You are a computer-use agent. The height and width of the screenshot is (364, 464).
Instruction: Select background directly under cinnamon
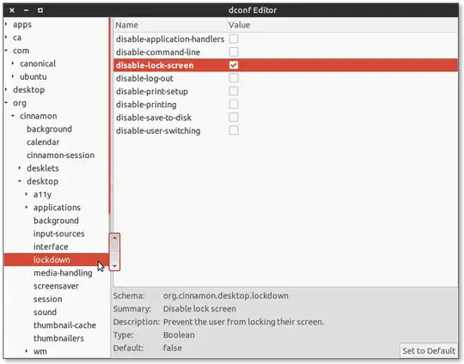pyautogui.click(x=49, y=129)
